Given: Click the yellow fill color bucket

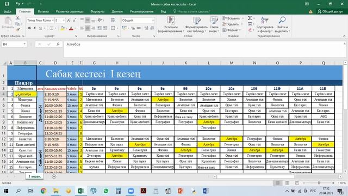Looking at the screenshot, I should pyautogui.click(x=63, y=28).
